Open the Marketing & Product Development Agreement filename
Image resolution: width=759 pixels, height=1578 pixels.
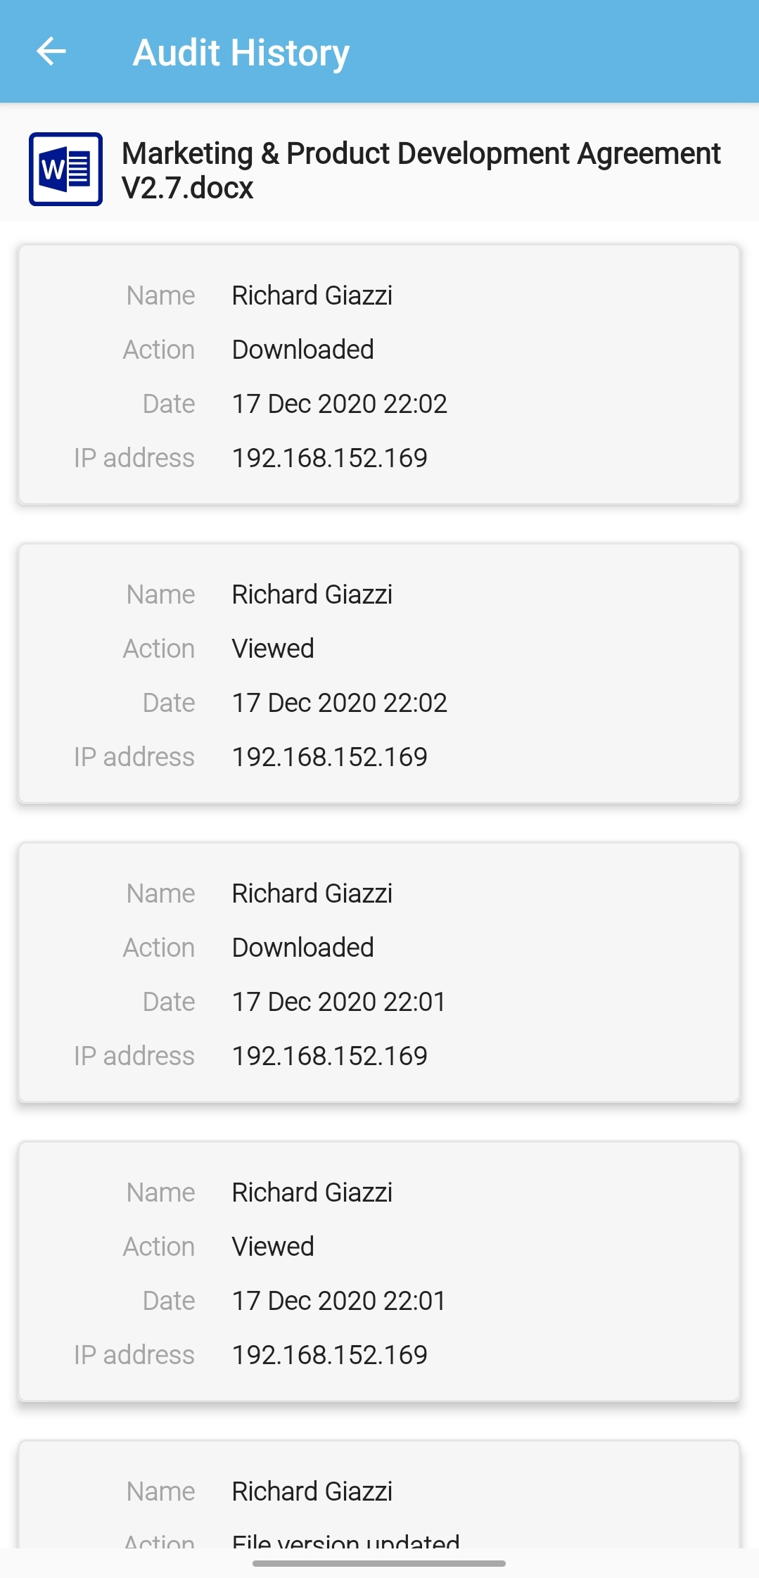[421, 170]
